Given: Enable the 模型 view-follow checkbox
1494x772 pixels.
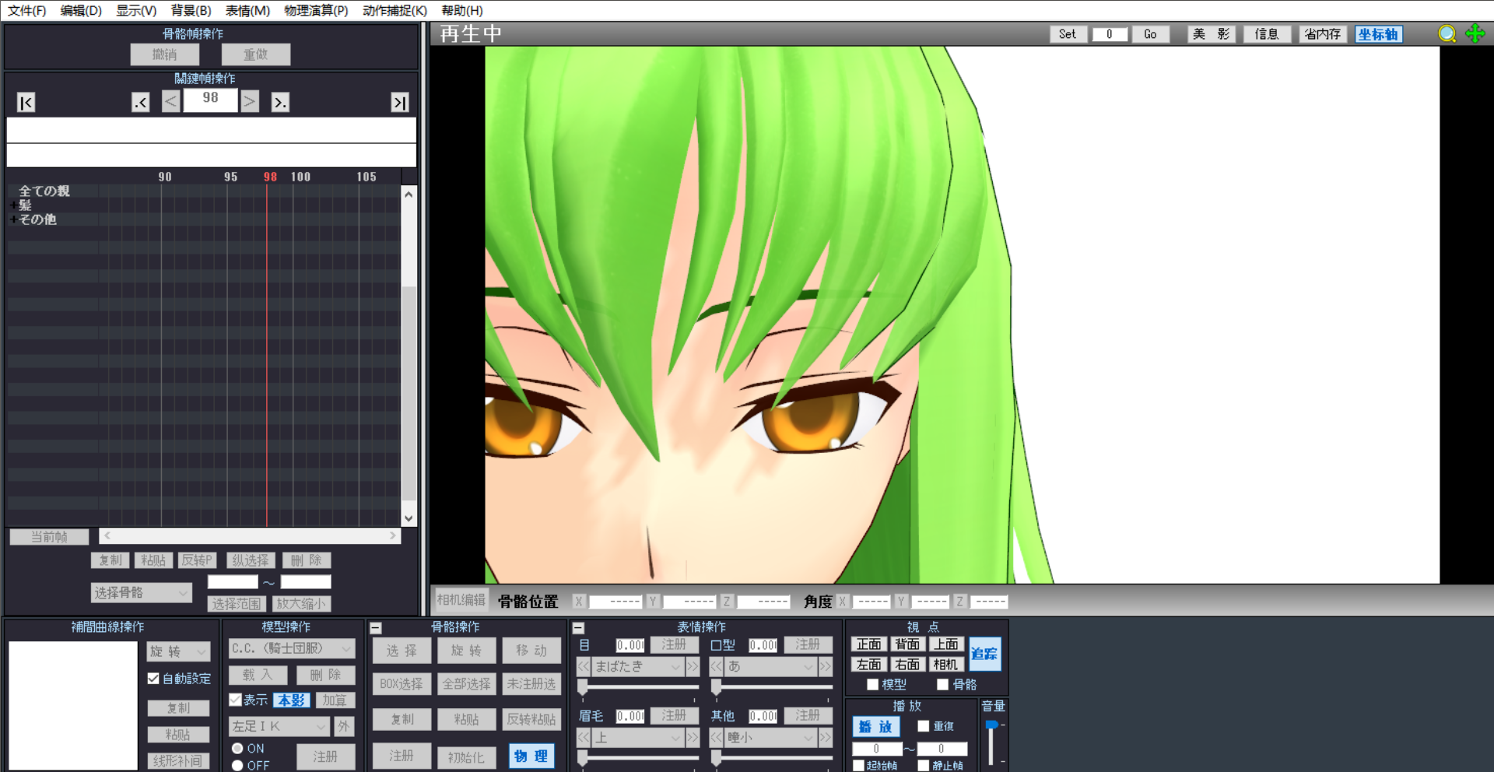Looking at the screenshot, I should tap(872, 684).
